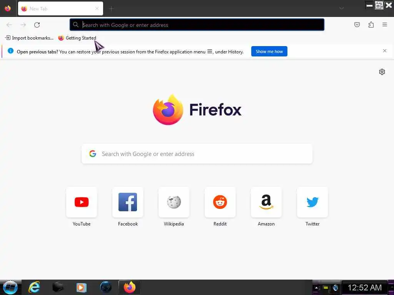Viewport: 394px width, 295px height.
Task: Click the Show me how button
Action: 269,51
